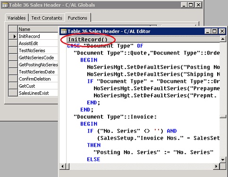Viewport: 228px width, 177px height.
Task: Click row selector beside AssistEdit
Action: tap(13, 44)
